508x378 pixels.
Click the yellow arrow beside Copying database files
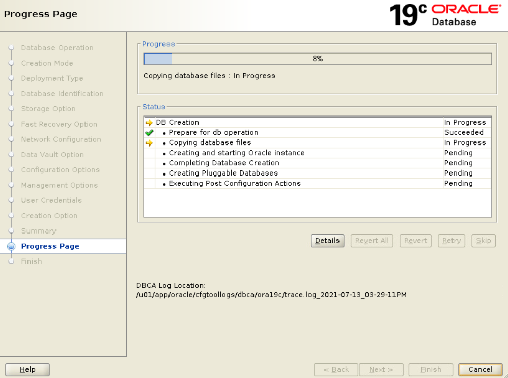(149, 143)
